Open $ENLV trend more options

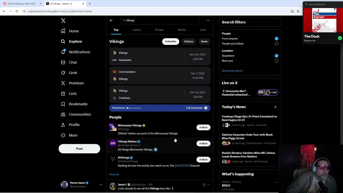click(277, 183)
